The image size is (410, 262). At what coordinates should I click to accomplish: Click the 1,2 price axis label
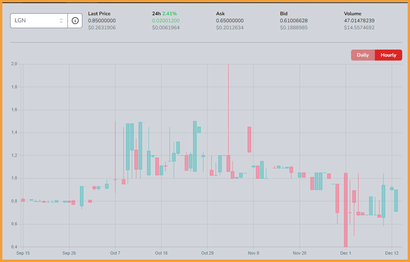tap(14, 155)
